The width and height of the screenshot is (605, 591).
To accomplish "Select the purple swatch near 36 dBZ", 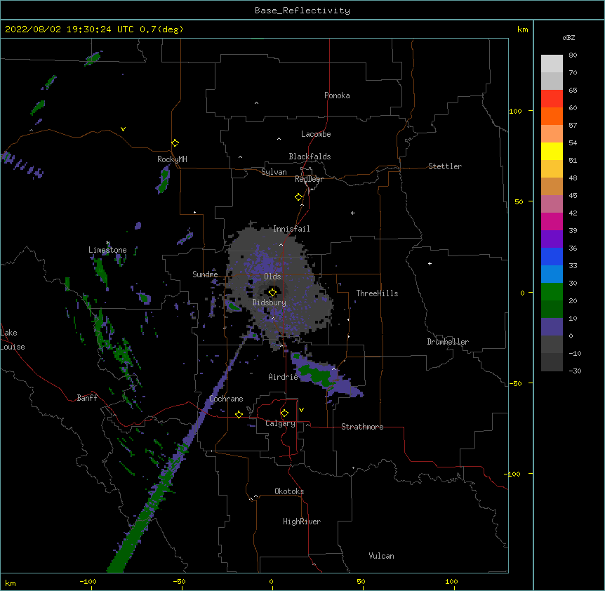I will 552,239.
